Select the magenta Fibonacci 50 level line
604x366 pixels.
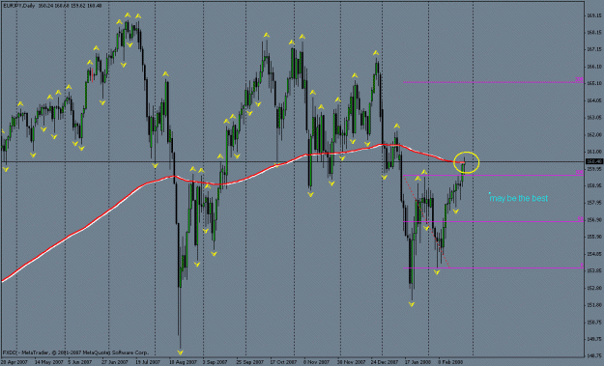493,222
